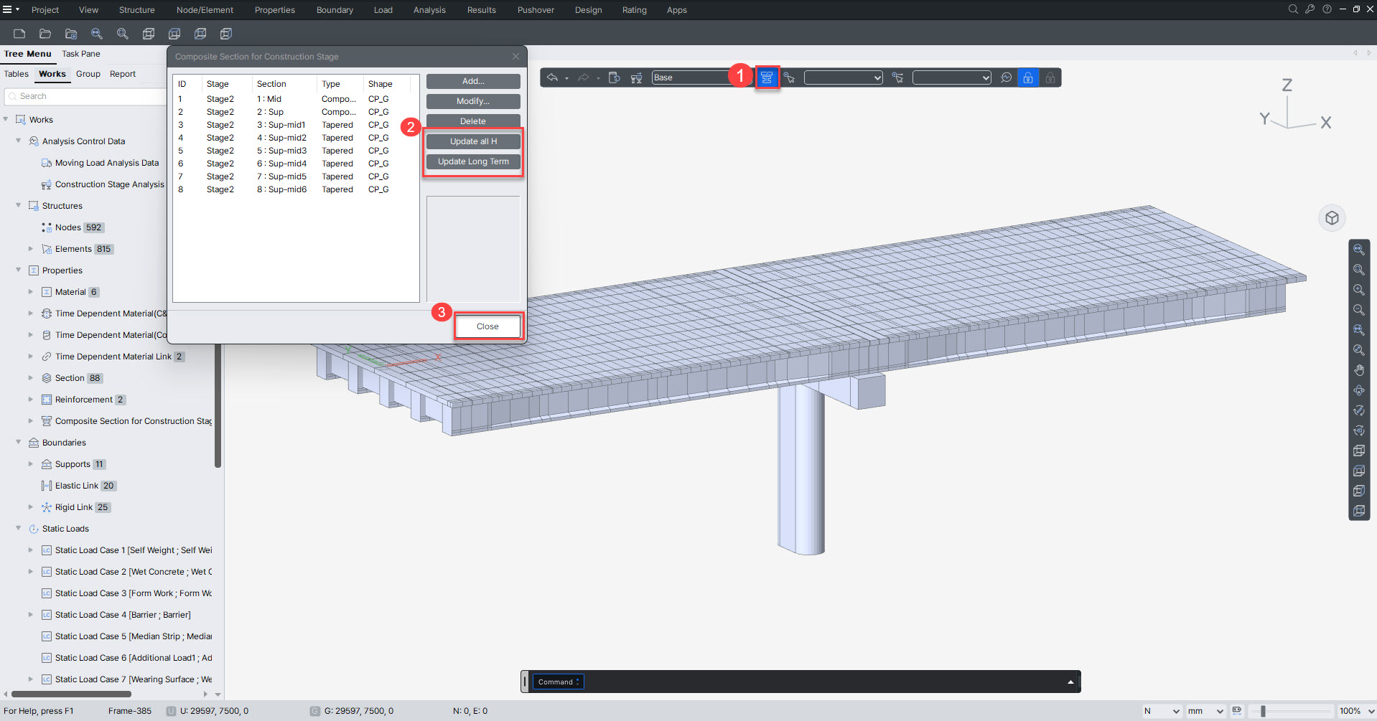Select Construction Stage Analysis tree item
This screenshot has width=1377, height=721.
(109, 184)
